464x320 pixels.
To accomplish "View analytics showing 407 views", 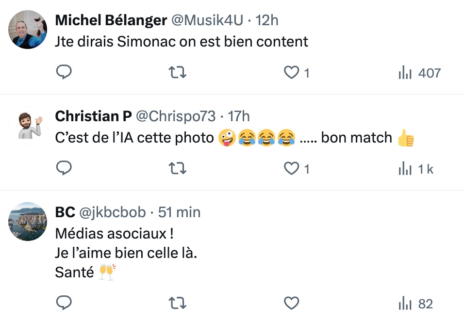I will 419,73.
